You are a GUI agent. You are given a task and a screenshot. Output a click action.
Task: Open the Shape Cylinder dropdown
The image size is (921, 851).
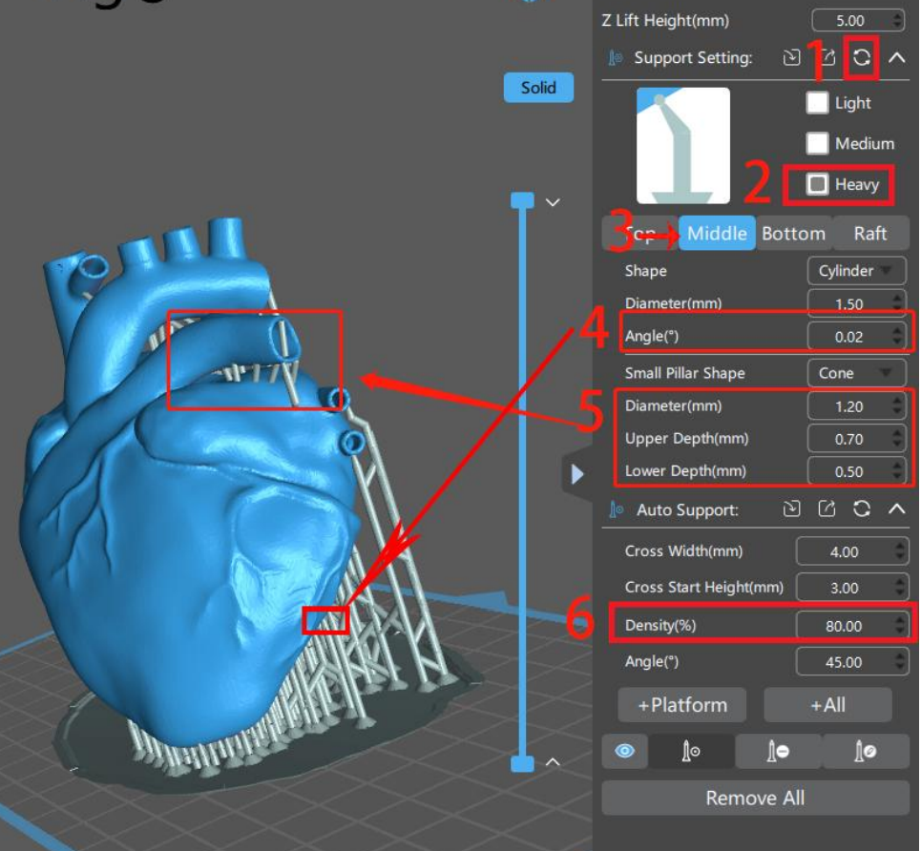(x=856, y=271)
